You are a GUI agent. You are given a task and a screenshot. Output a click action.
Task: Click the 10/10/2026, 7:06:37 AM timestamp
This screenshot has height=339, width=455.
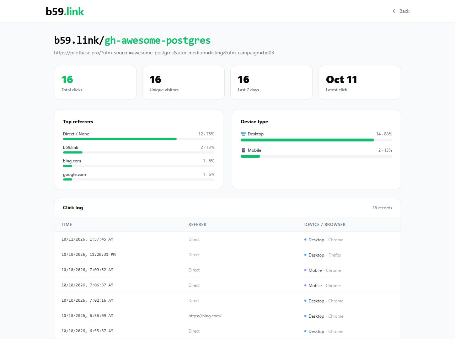(x=87, y=285)
